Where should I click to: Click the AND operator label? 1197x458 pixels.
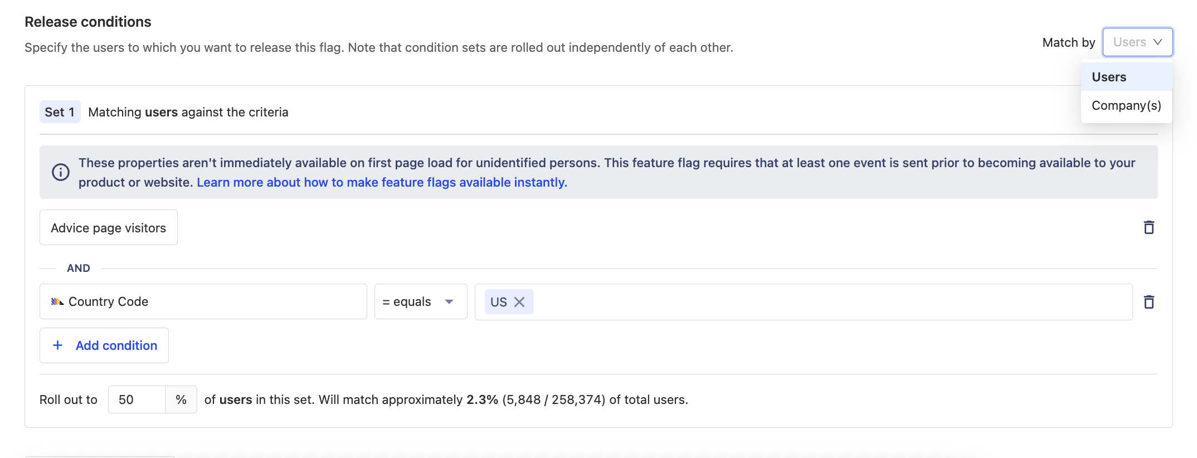79,268
